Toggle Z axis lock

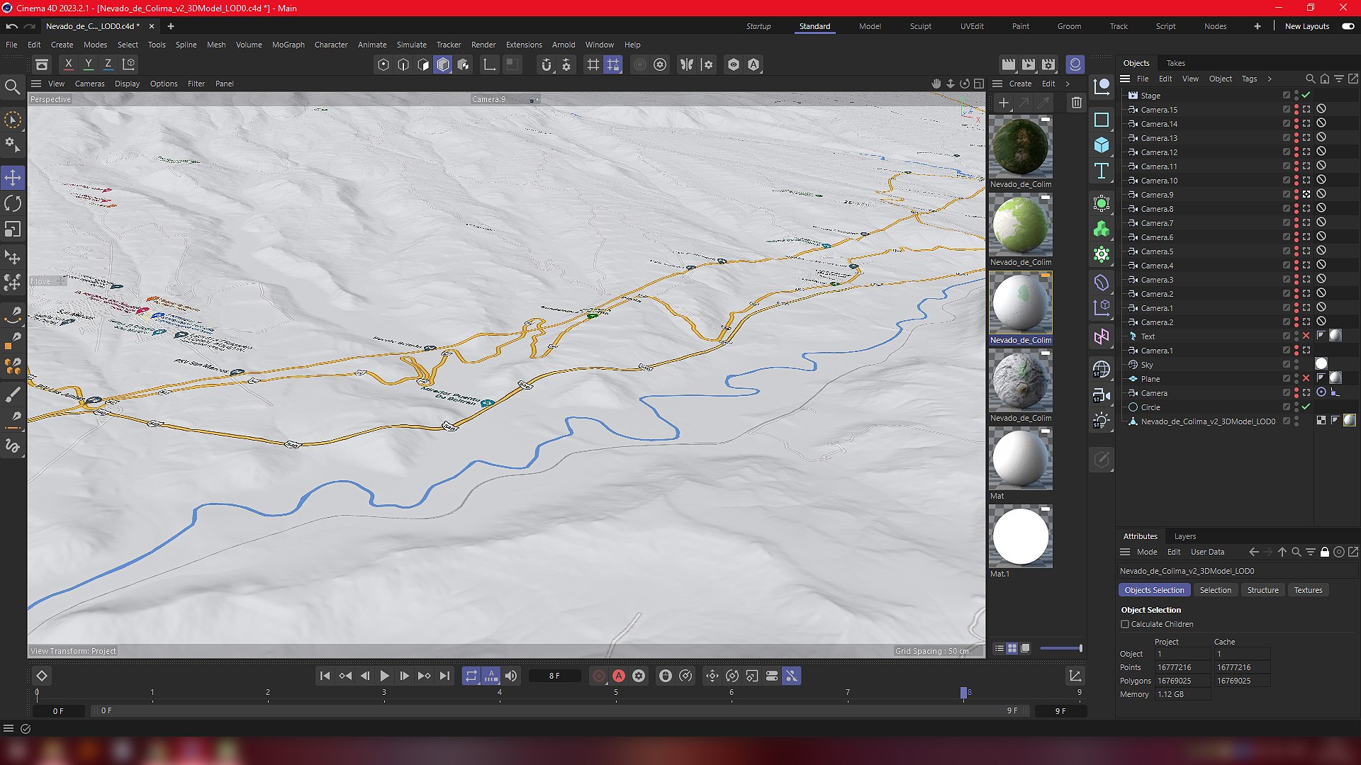pos(108,64)
